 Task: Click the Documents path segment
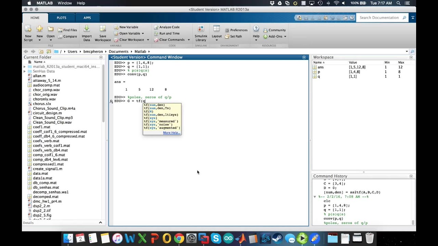[118, 52]
